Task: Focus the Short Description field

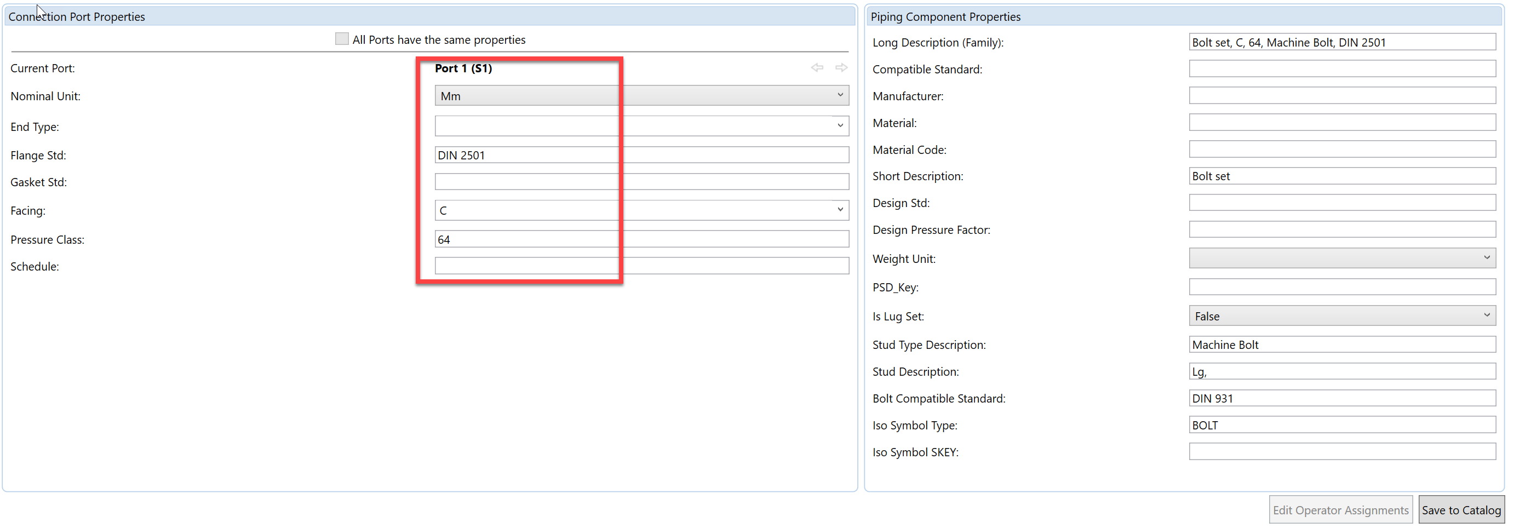Action: point(1342,176)
